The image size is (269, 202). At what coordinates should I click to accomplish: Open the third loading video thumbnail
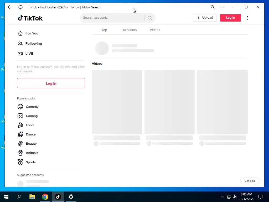[x=222, y=102]
